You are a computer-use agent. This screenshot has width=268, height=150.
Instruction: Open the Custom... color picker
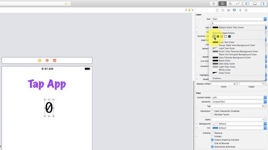(237, 78)
